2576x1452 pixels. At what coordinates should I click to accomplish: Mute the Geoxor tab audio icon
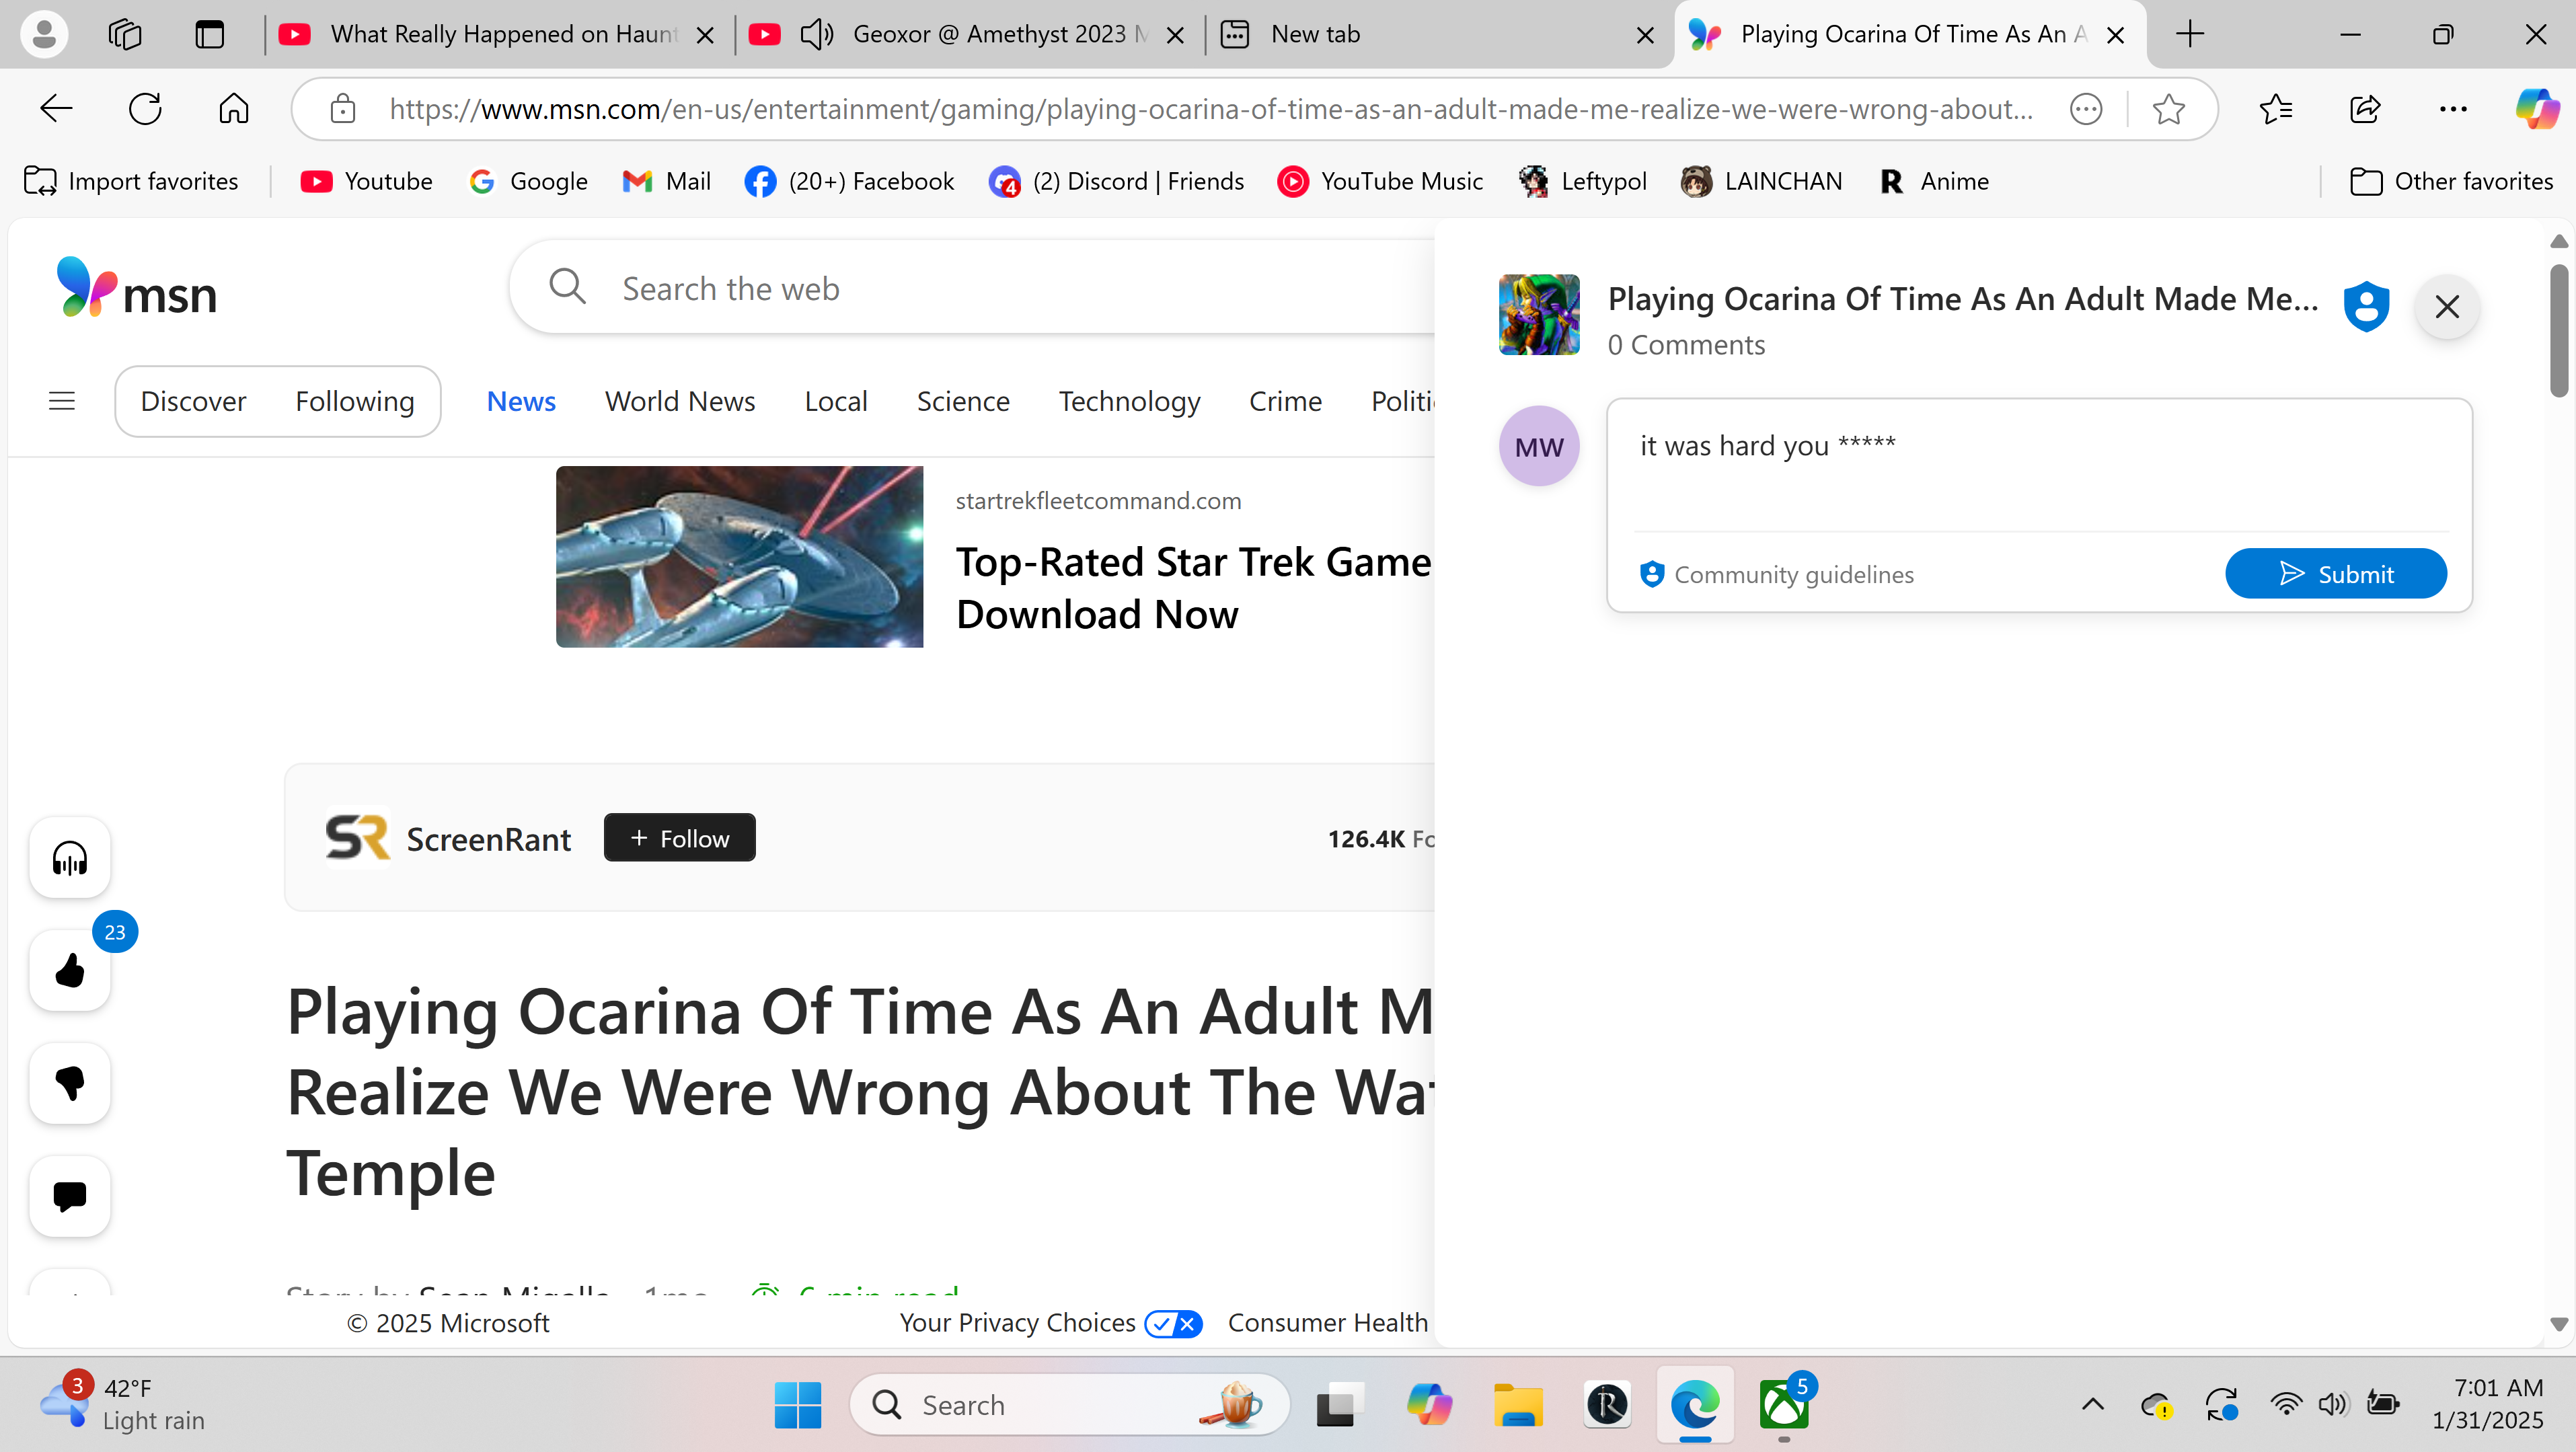[x=816, y=34]
